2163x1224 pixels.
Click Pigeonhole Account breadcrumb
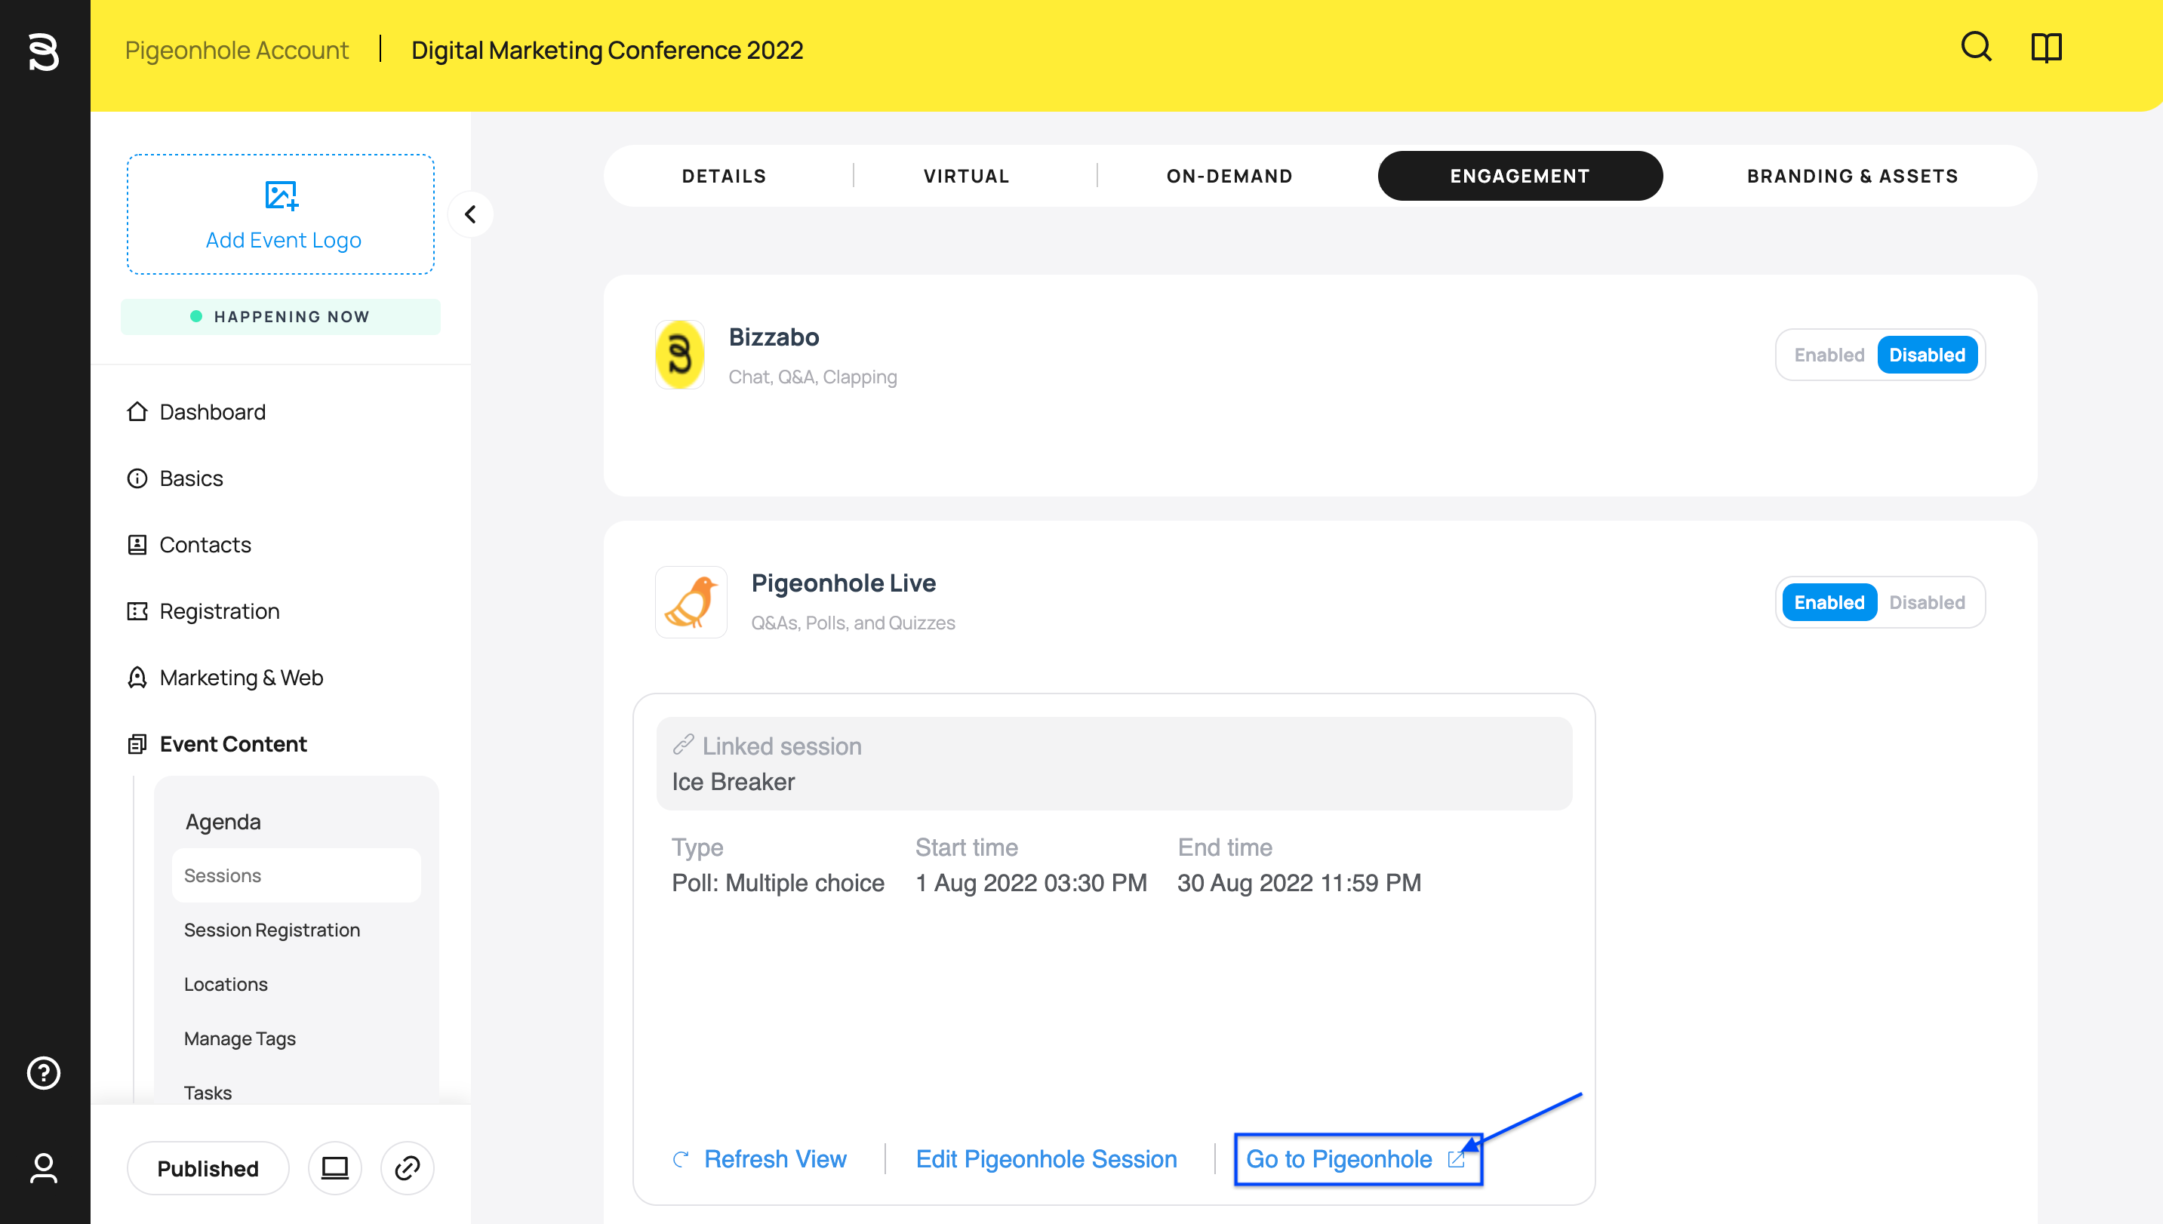click(x=237, y=50)
